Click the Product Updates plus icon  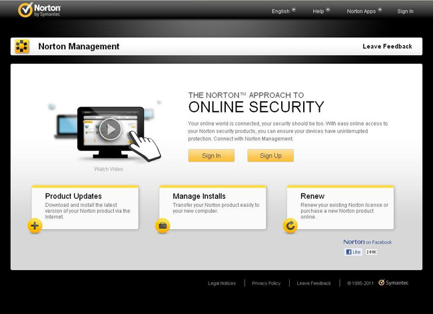[35, 226]
